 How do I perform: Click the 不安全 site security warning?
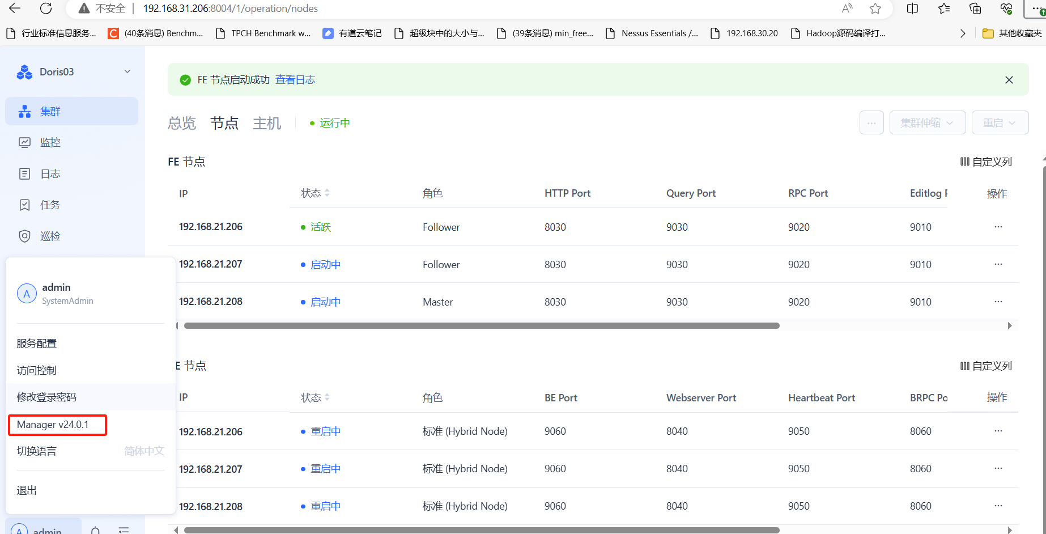pyautogui.click(x=102, y=9)
